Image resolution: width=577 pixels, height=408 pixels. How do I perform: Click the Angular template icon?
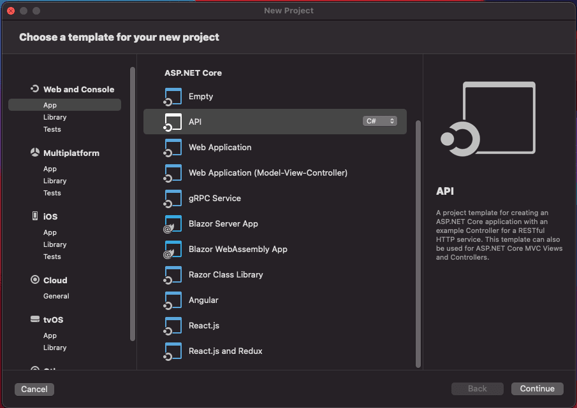coord(172,300)
